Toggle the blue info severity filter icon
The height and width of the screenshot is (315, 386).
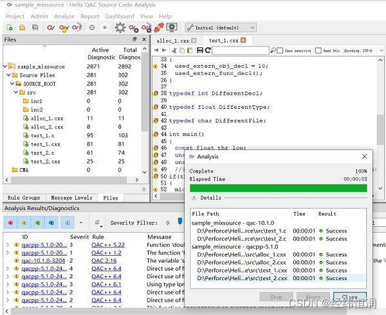tap(51, 223)
